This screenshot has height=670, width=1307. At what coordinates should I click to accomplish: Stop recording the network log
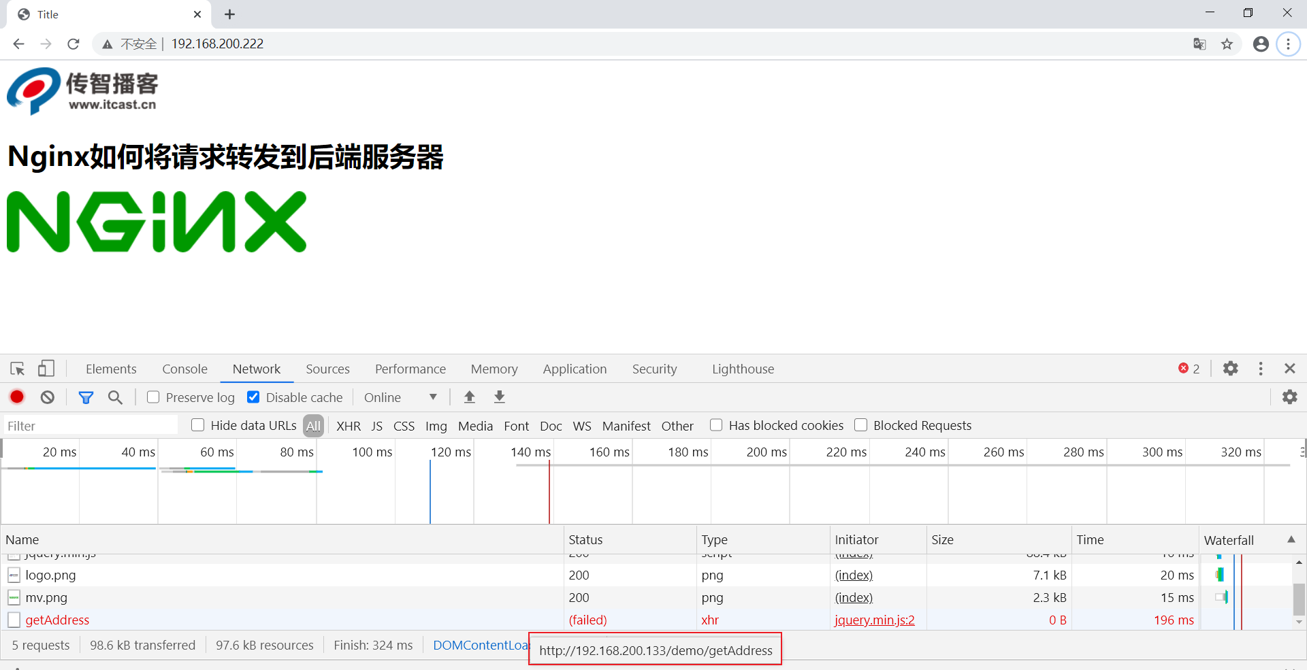(17, 397)
